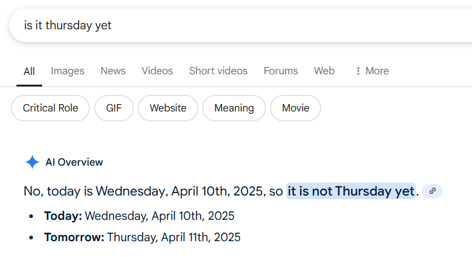Choose the Website suggestion chip
Screen dimensions: 472x257
click(x=168, y=108)
